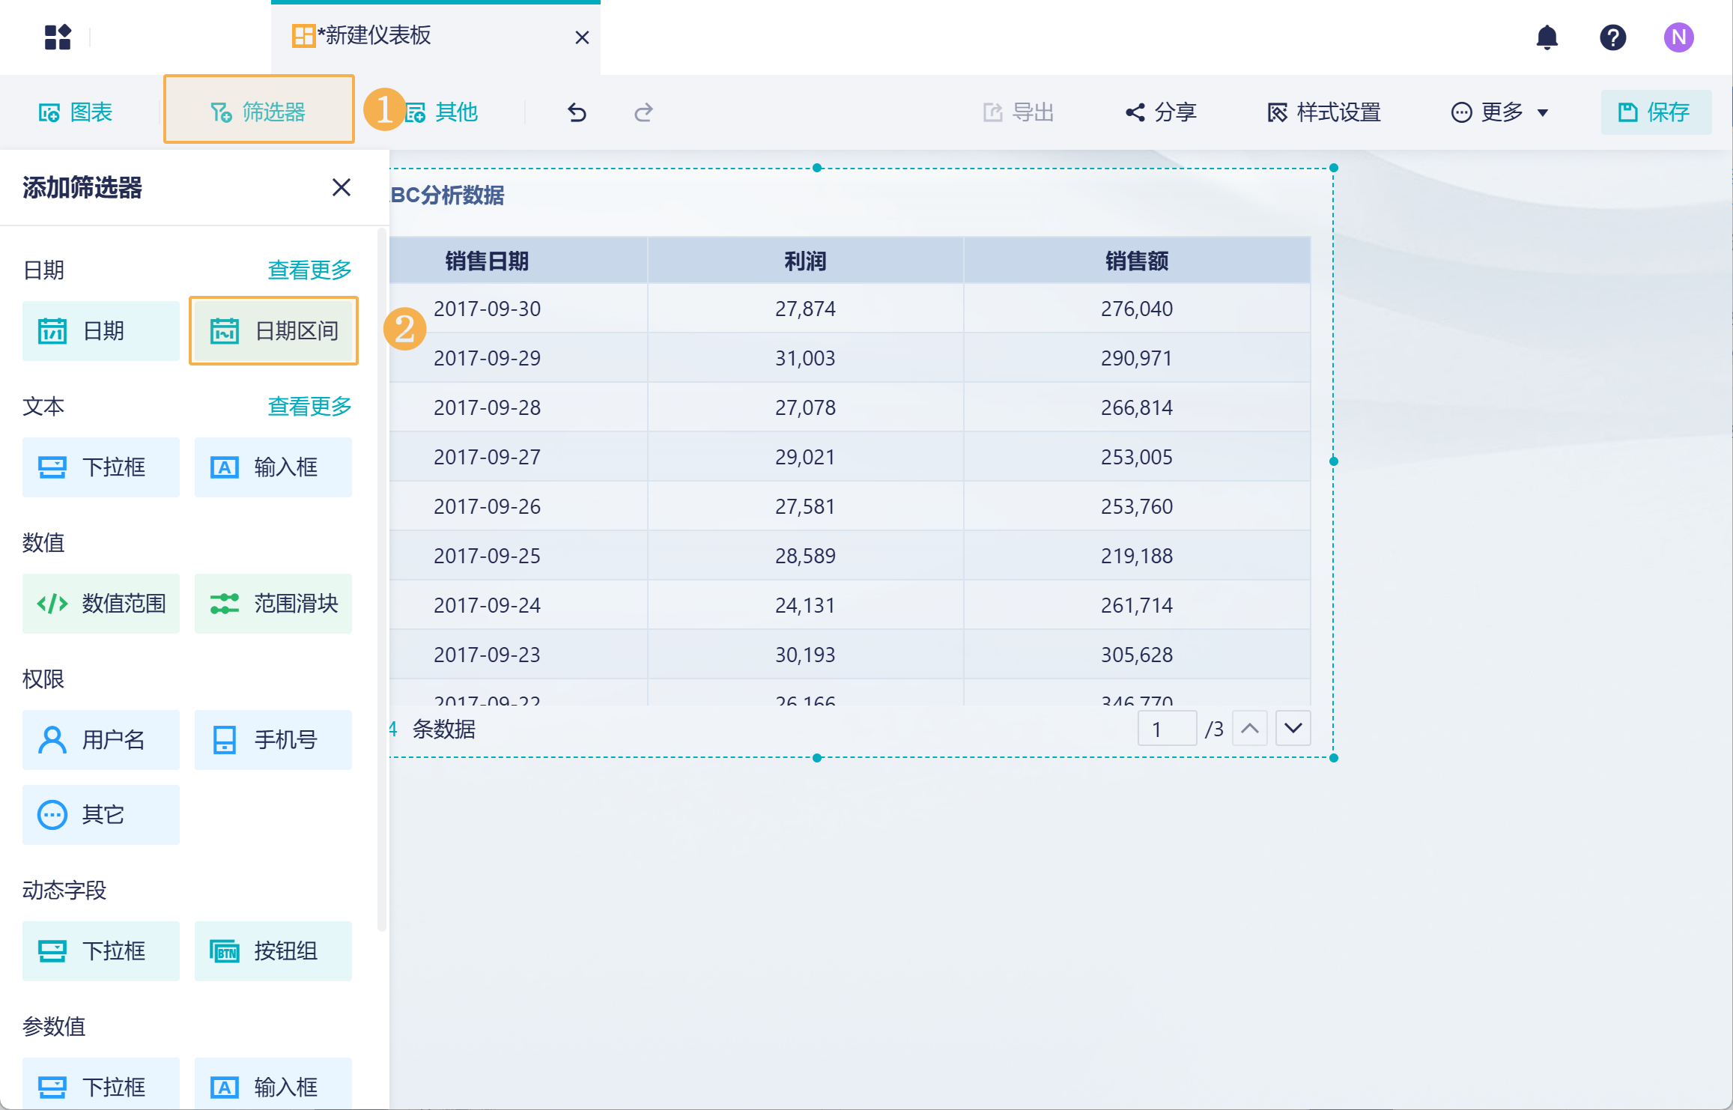
Task: Add the 数值范围 numeric range filter
Action: [101, 604]
